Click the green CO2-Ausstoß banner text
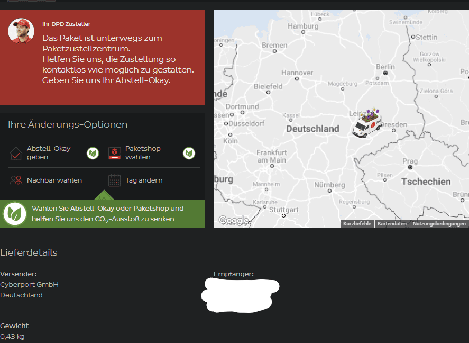 coord(108,214)
